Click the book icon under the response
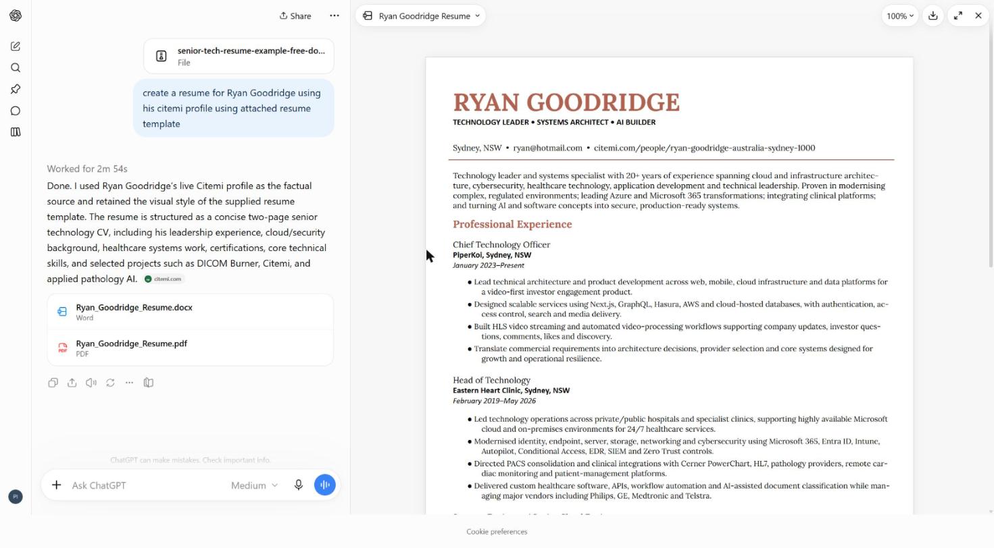Viewport: 994px width, 548px height. coord(149,383)
